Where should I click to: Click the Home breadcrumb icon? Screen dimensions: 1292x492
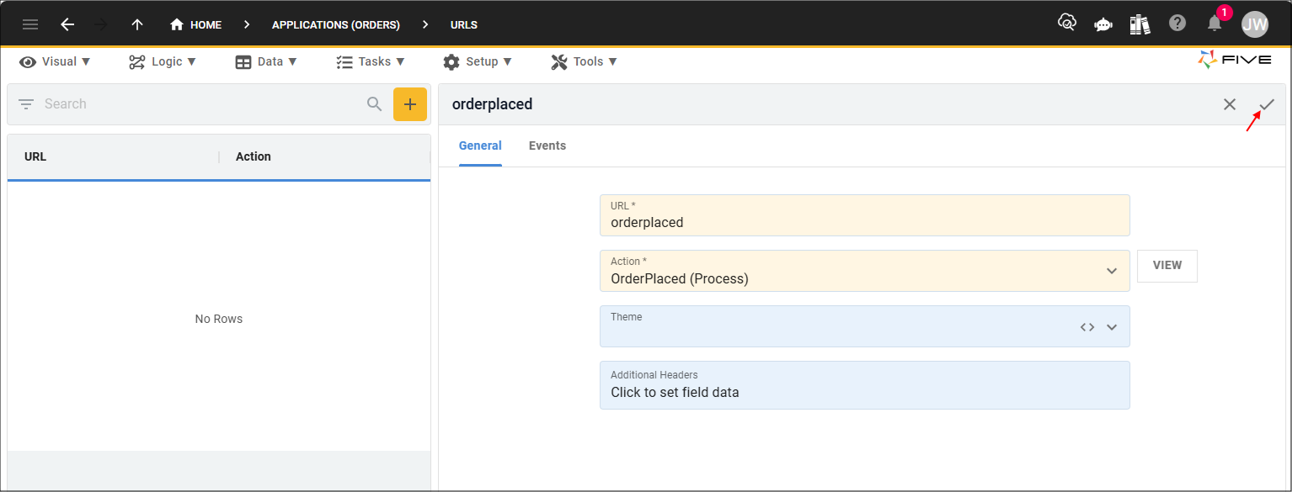pos(177,24)
